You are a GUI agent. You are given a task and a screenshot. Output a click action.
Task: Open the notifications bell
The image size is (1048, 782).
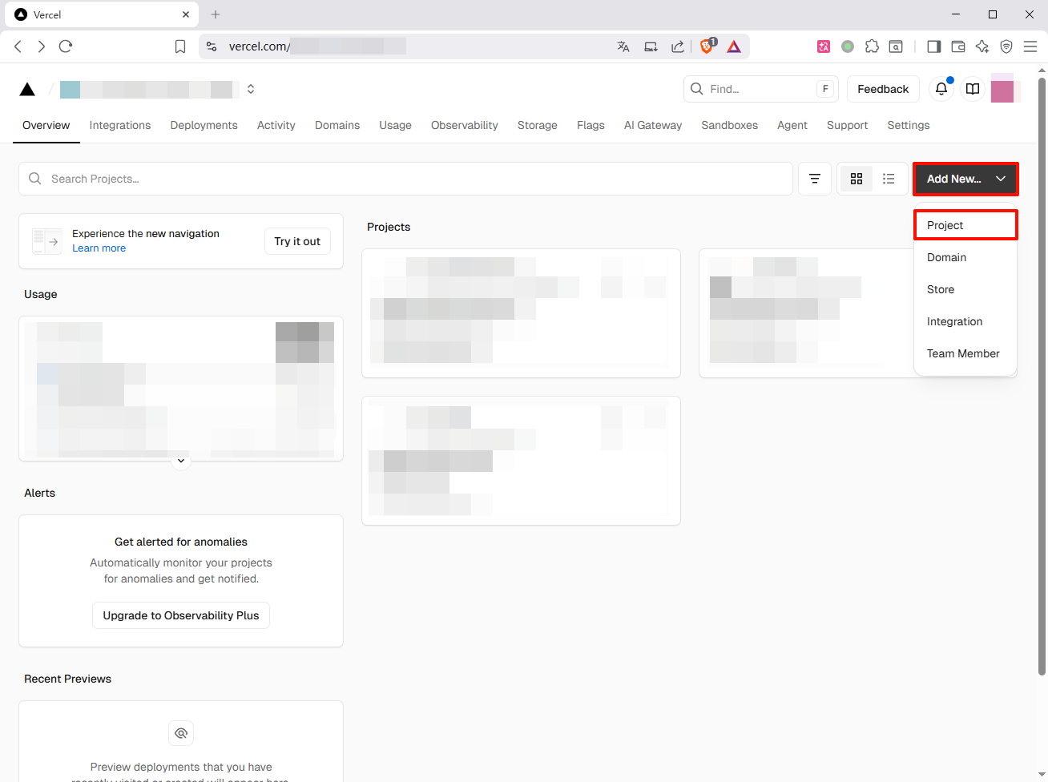click(941, 89)
